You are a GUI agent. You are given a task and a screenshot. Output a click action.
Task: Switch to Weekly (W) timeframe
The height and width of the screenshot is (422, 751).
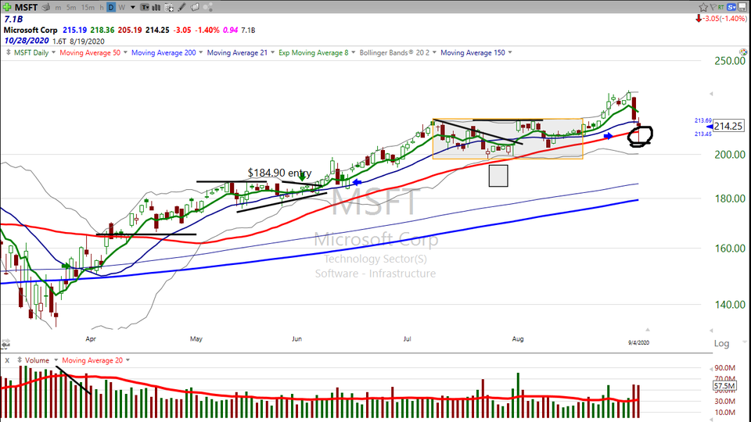click(122, 7)
